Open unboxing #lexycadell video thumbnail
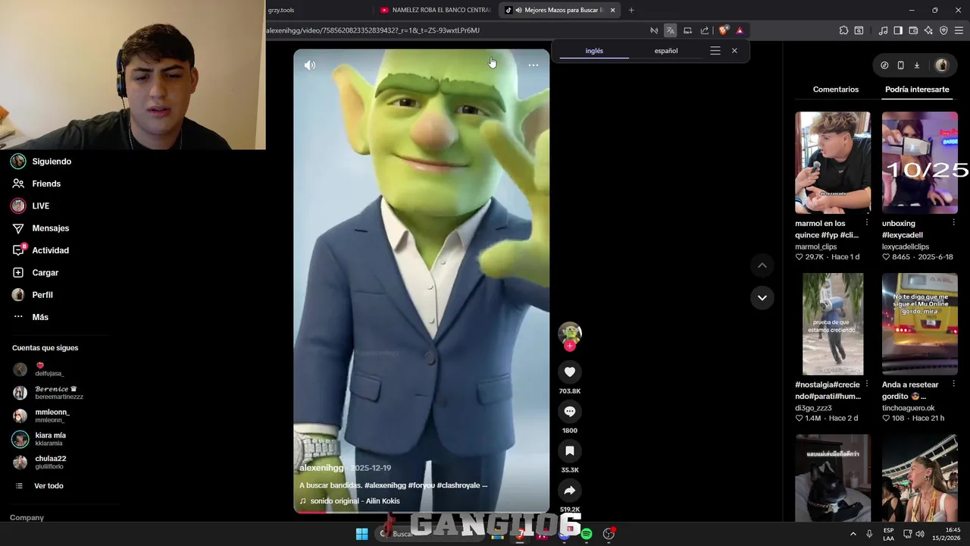Screen dimensions: 970x546 point(920,162)
